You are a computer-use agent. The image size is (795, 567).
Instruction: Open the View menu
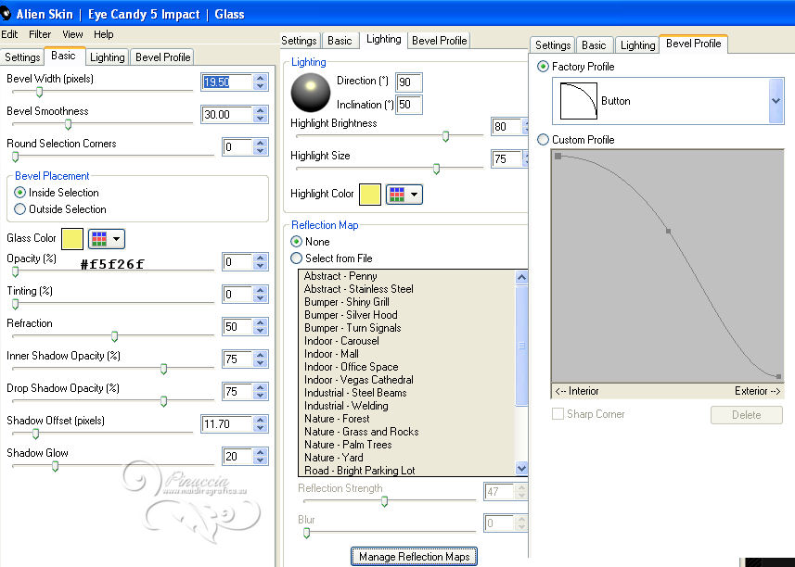point(72,34)
